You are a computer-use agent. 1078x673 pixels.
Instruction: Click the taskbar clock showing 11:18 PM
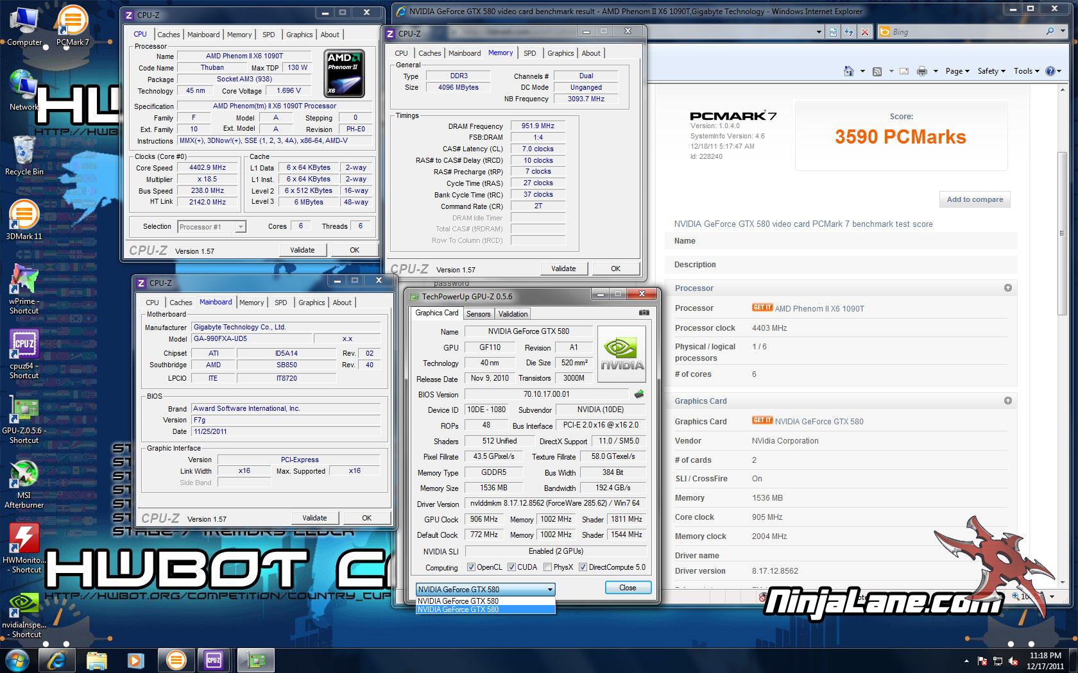pos(1045,661)
